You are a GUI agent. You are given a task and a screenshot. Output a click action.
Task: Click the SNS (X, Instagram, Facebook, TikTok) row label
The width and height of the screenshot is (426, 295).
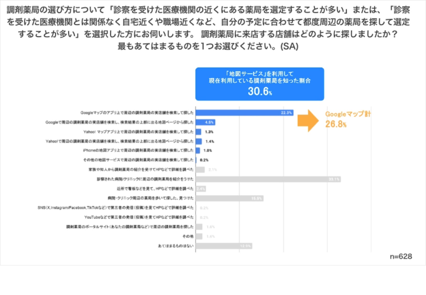click(x=115, y=208)
